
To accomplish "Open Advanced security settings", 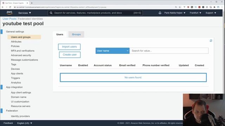I will click(x=21, y=55).
